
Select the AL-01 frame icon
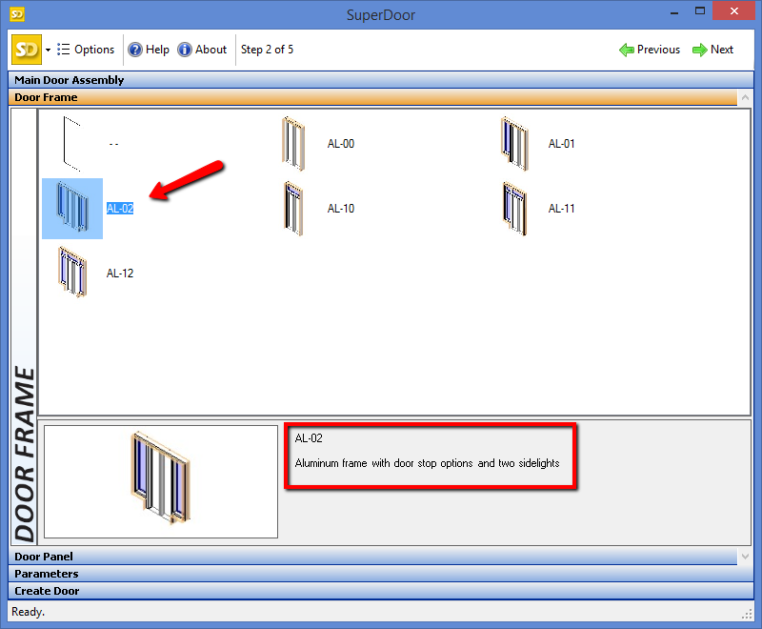pos(514,144)
